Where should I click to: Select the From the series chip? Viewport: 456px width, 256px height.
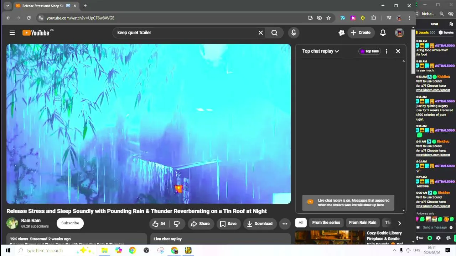(326, 223)
